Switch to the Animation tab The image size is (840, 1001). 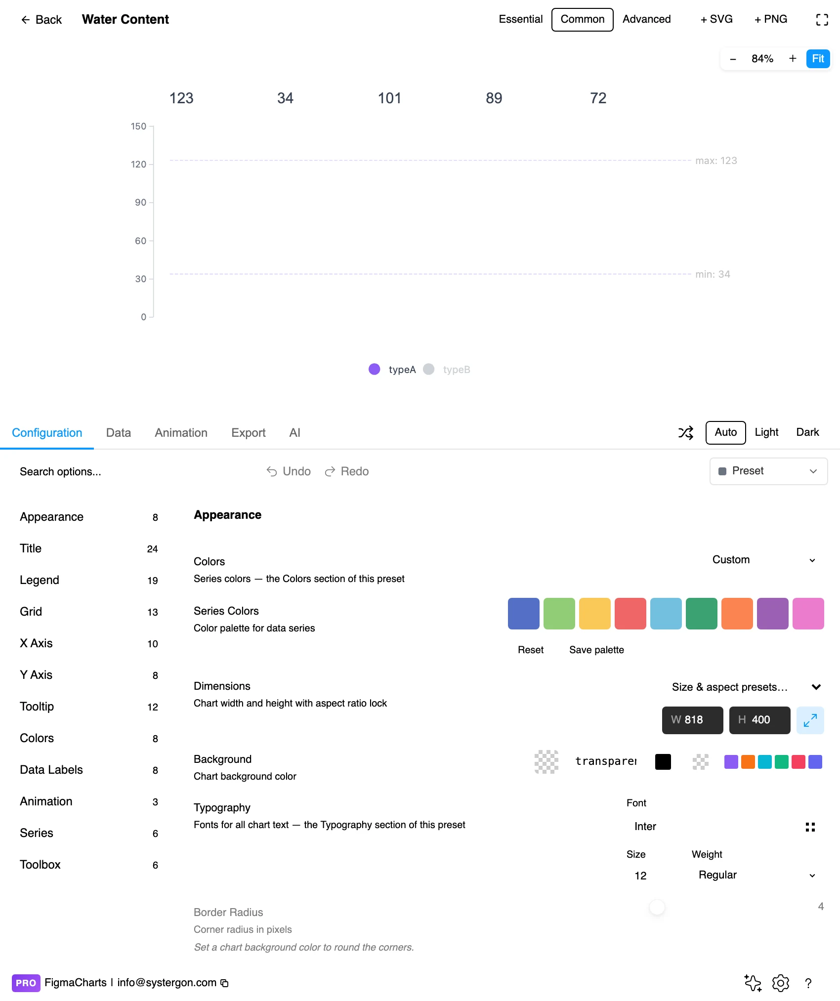coord(181,433)
